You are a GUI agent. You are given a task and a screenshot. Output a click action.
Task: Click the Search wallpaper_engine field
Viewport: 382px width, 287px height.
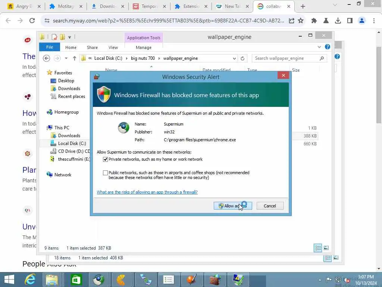pyautogui.click(x=289, y=58)
